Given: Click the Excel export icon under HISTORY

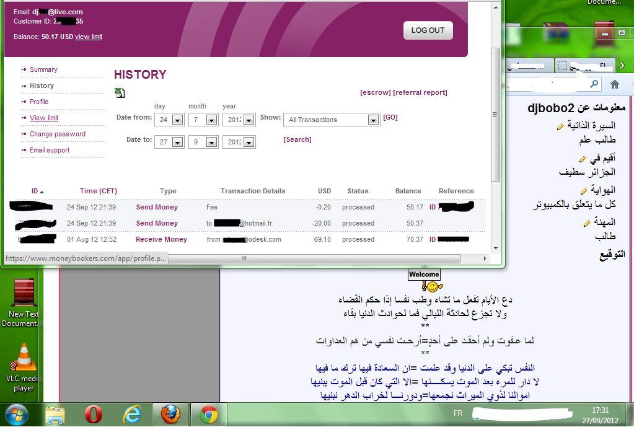Looking at the screenshot, I should tap(119, 93).
